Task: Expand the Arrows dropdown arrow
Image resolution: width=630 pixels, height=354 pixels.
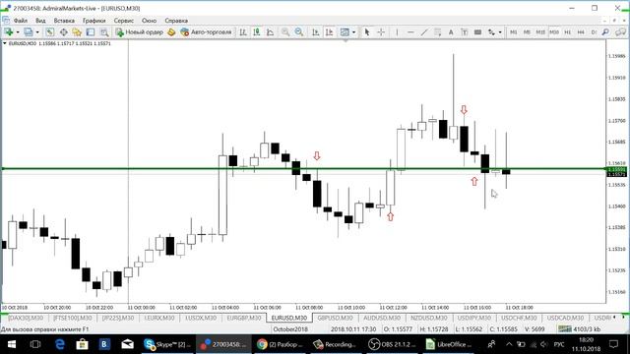Action: tap(500, 32)
